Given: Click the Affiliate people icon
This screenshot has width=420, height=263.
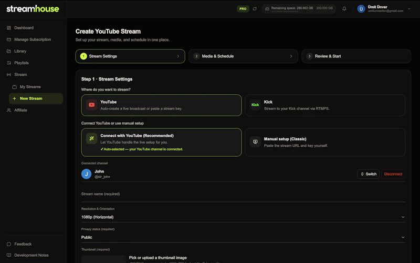Looking at the screenshot, I should 9,110.
